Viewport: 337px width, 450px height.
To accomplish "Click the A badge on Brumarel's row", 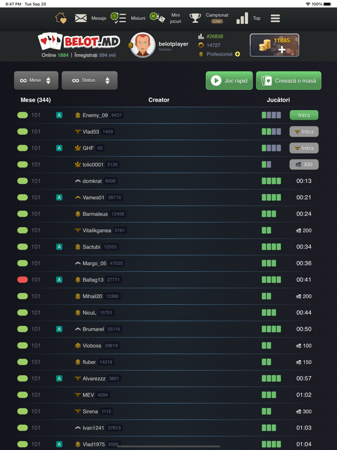I will coord(59,329).
